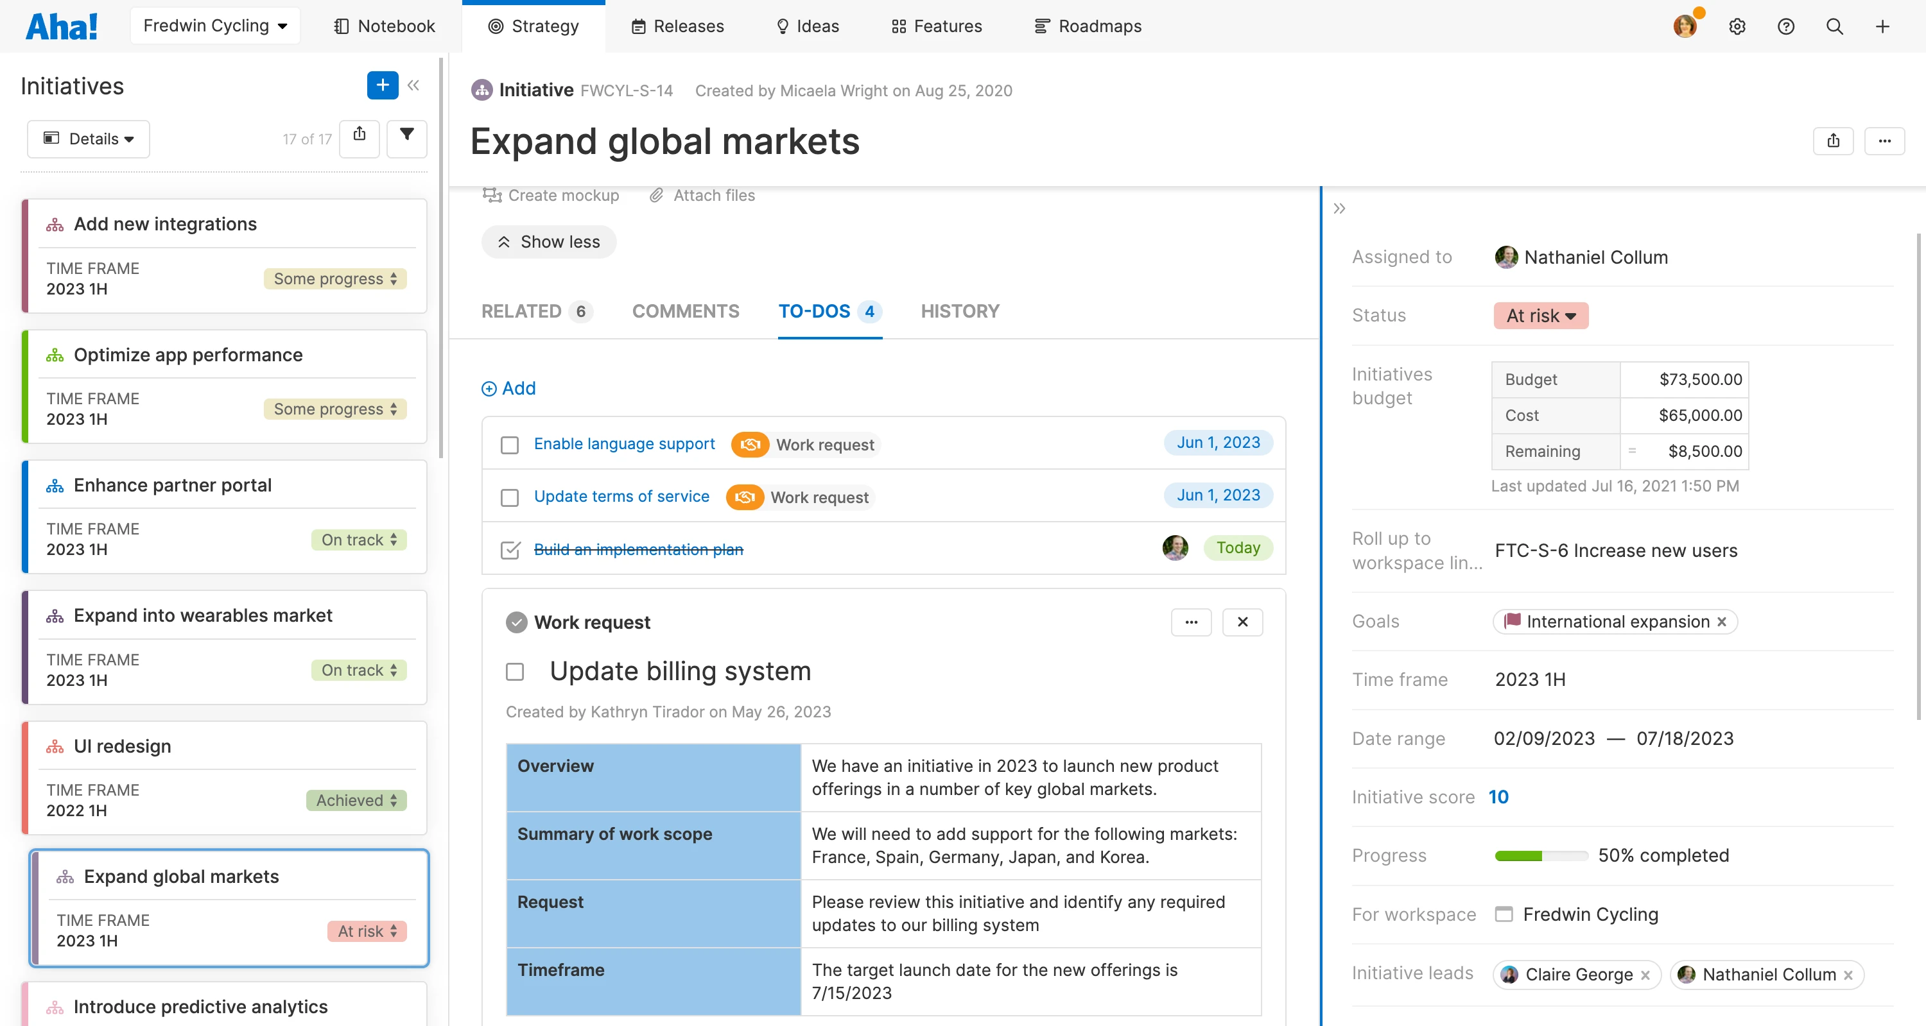
Task: Check the Enable language support to-do
Action: [x=510, y=445]
